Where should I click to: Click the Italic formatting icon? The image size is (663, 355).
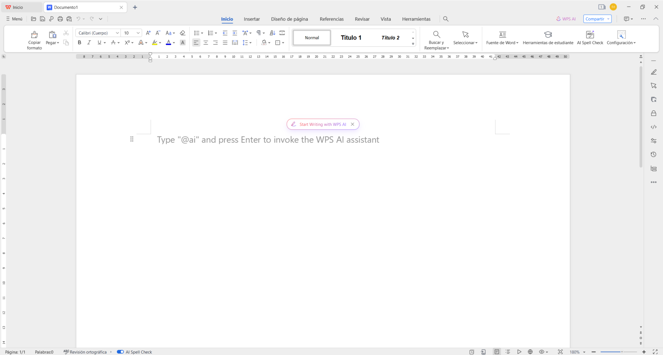coord(89,42)
